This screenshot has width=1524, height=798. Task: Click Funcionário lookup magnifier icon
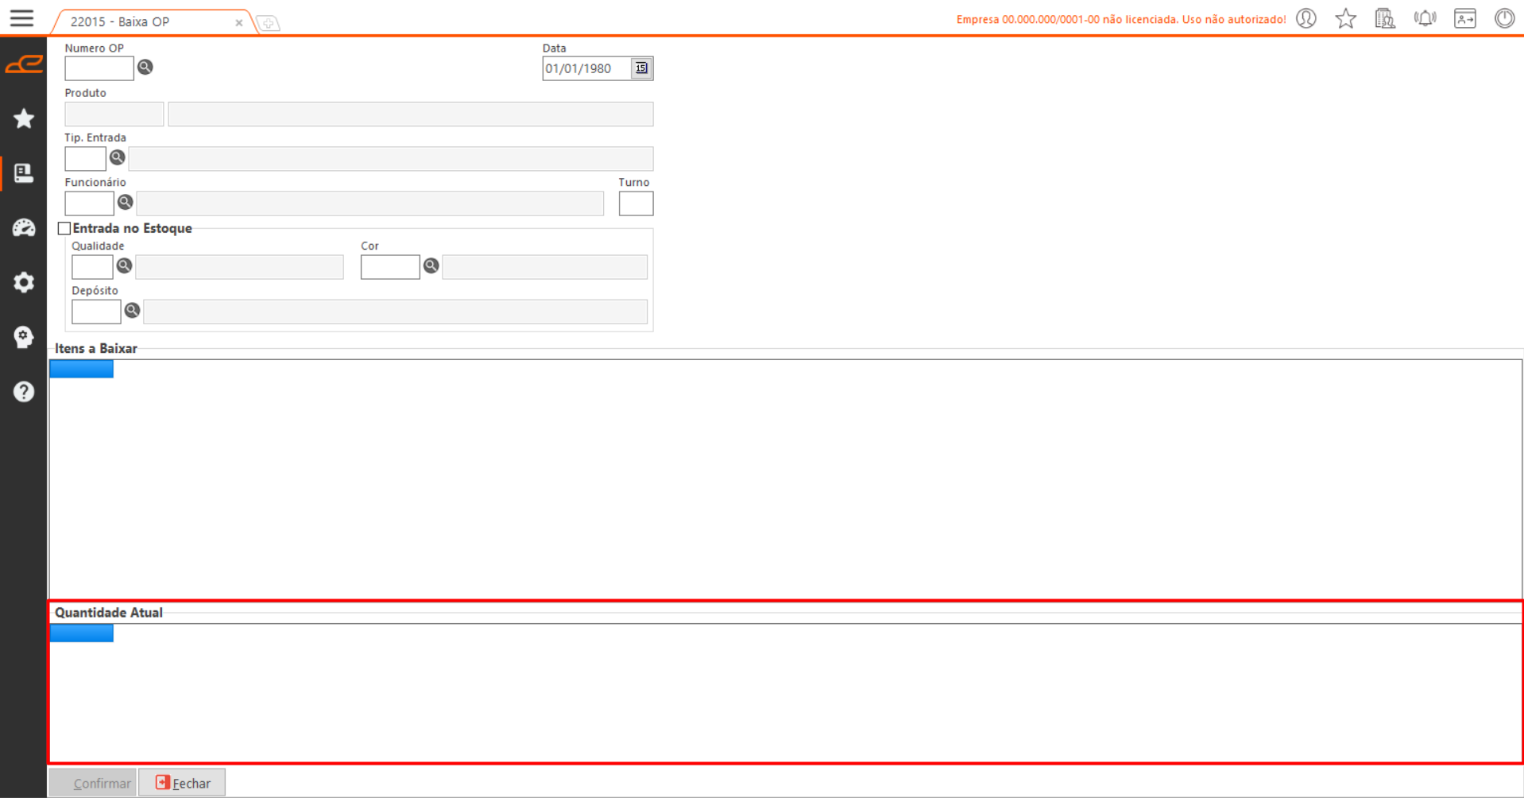[x=126, y=203]
